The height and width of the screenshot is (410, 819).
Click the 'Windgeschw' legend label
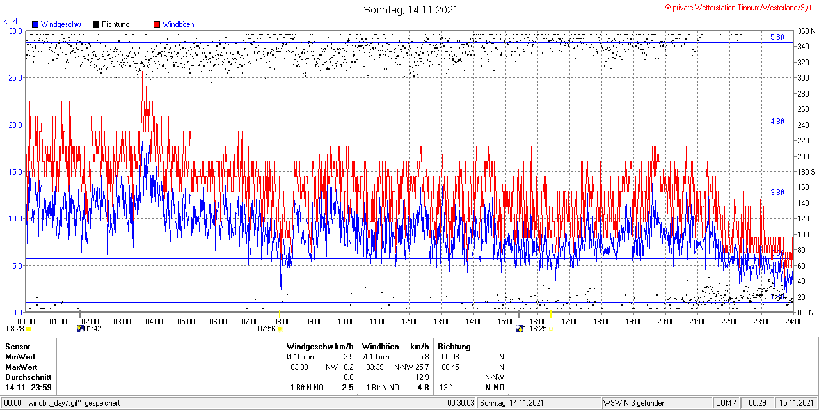[x=60, y=24]
